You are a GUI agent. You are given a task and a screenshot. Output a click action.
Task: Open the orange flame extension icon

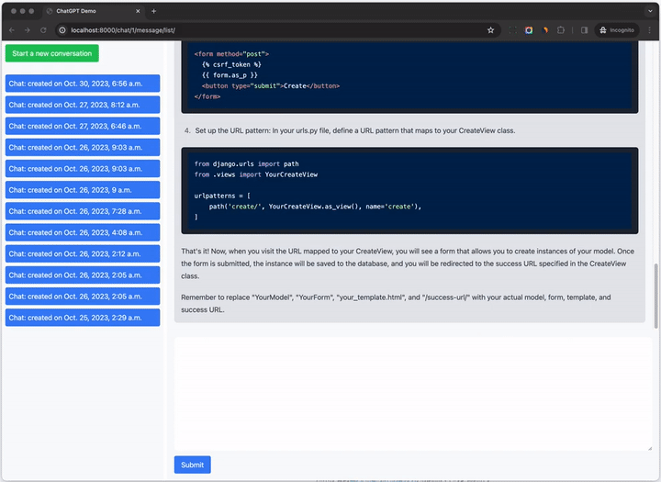click(545, 30)
